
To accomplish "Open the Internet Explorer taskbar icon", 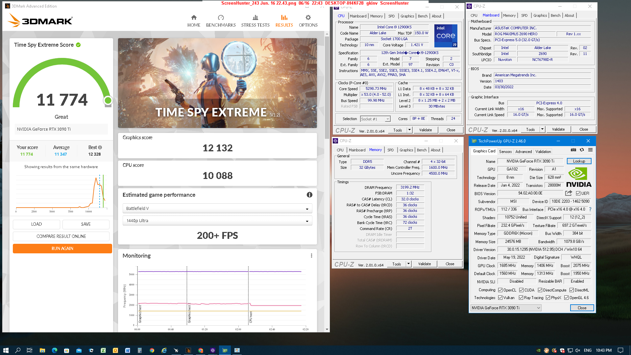I will tap(164, 350).
